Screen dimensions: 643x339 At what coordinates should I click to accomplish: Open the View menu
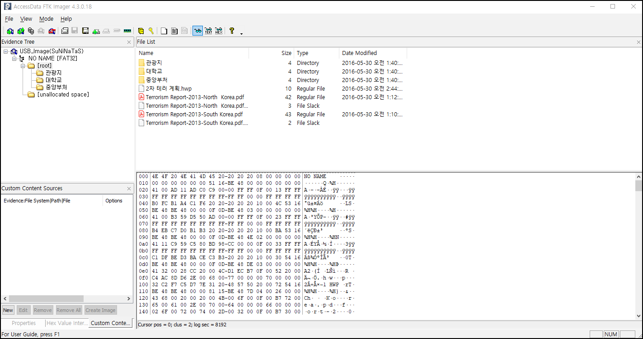(26, 19)
